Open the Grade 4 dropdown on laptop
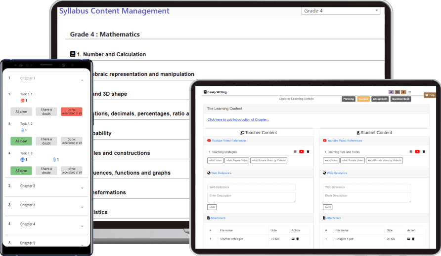Image resolution: width=441 pixels, height=256 pixels. tap(341, 11)
